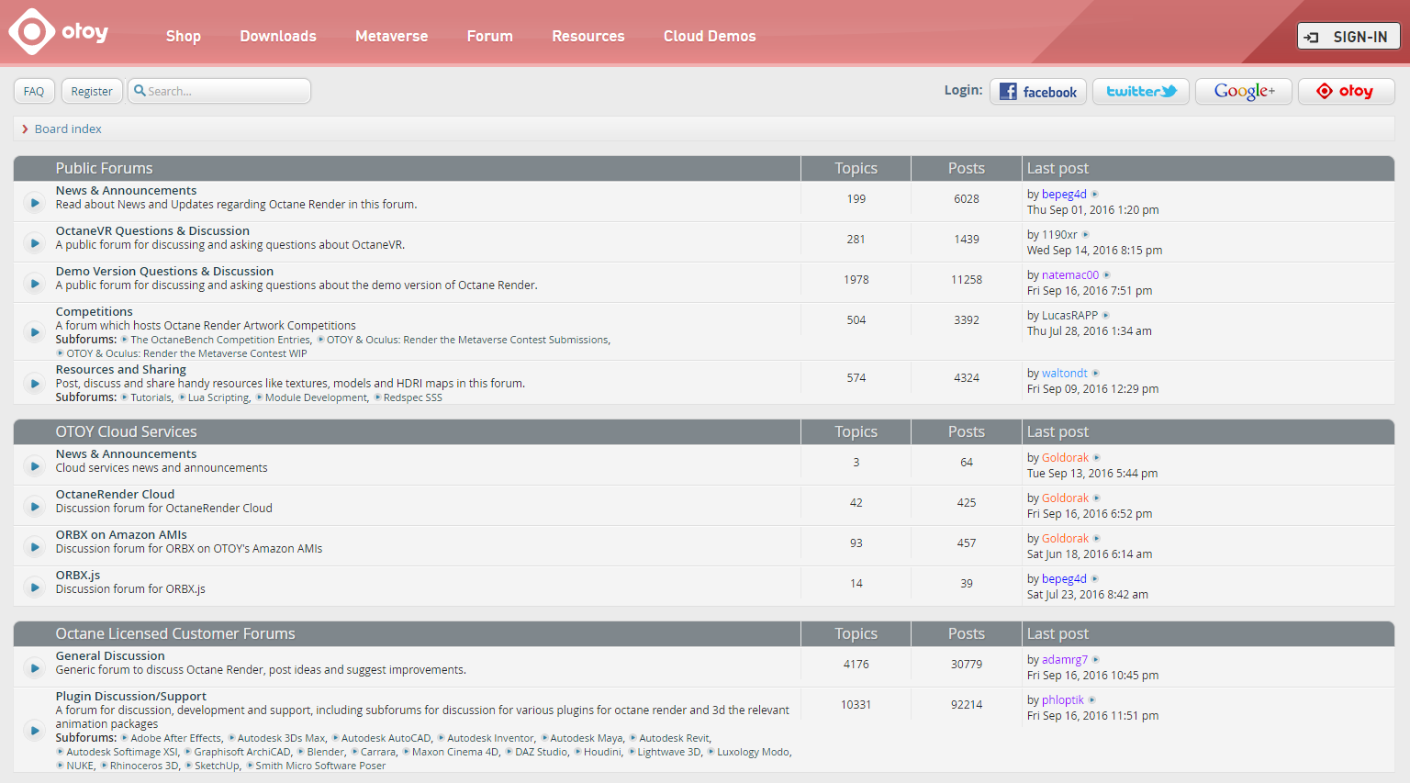Viewport: 1410px width, 783px height.
Task: Open the Shop menu
Action: 184,36
